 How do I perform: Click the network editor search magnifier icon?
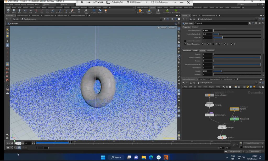(260, 87)
